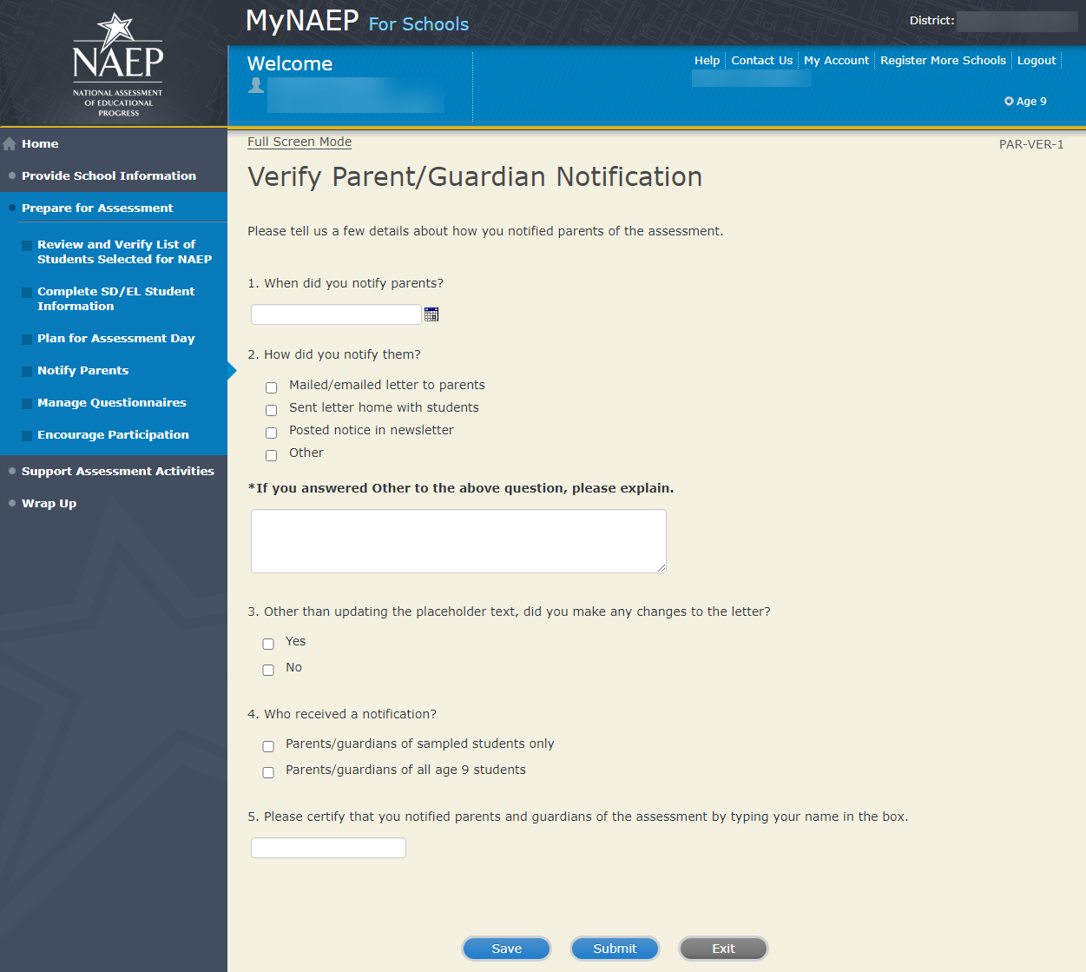Viewport: 1086px width, 972px height.
Task: Select 'Posted notice in newsletter' checkbox
Action: point(272,433)
